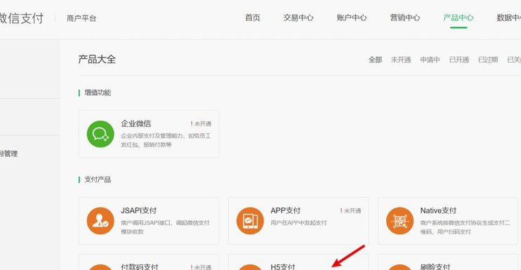Click 未开通 status on APP支付 card
The width and height of the screenshot is (521, 270).
(x=351, y=210)
